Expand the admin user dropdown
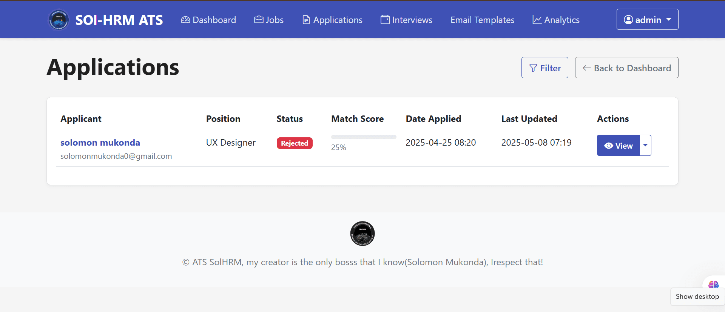Viewport: 725px width, 312px height. tap(647, 19)
